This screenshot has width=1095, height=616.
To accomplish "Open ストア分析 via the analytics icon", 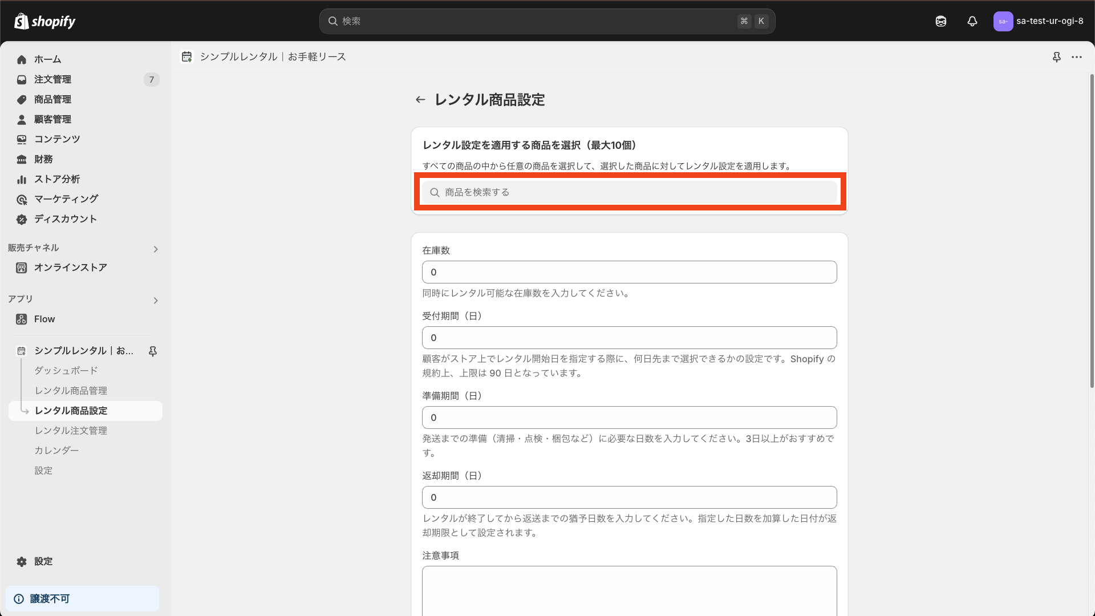I will pos(21,179).
